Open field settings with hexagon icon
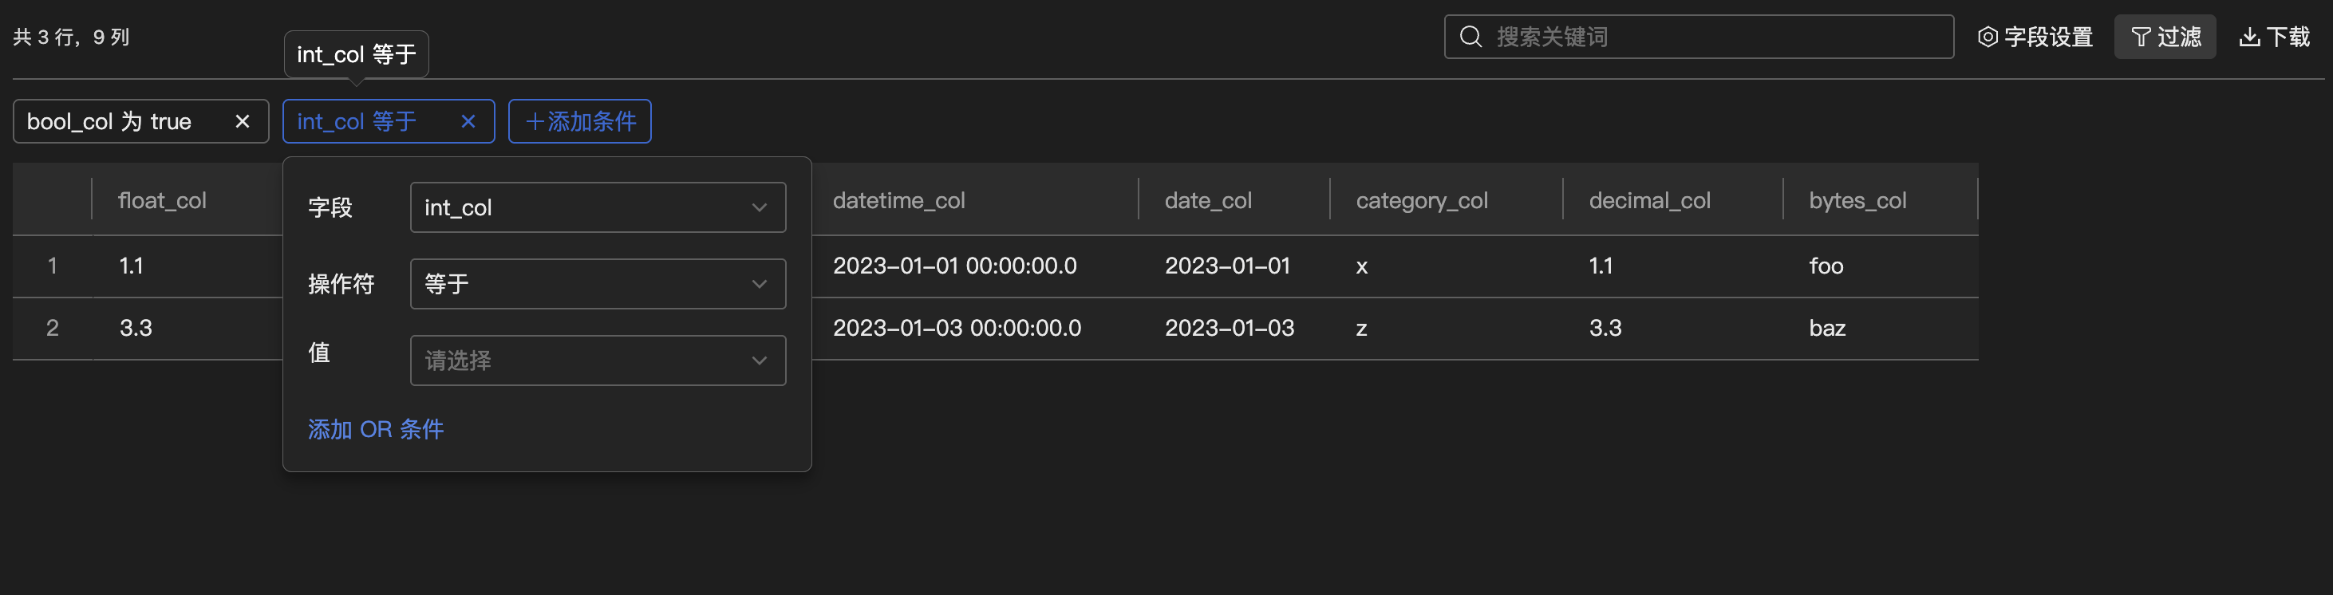This screenshot has width=2333, height=595. coord(1987,36)
